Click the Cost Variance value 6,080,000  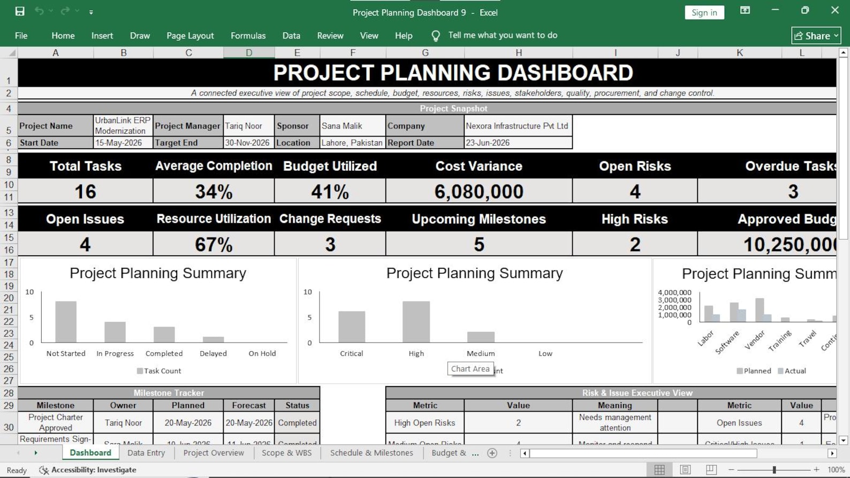(479, 191)
